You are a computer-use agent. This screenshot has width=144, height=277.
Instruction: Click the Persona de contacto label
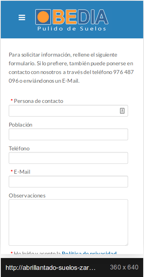click(x=38, y=101)
